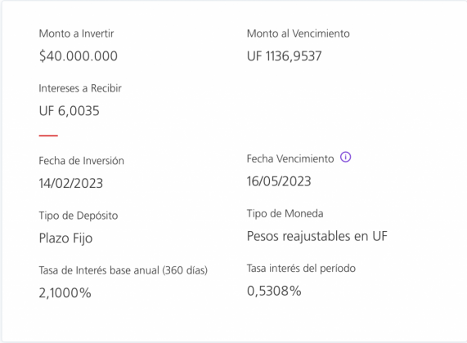Click Tasa de Interés base anual label

tap(123, 270)
